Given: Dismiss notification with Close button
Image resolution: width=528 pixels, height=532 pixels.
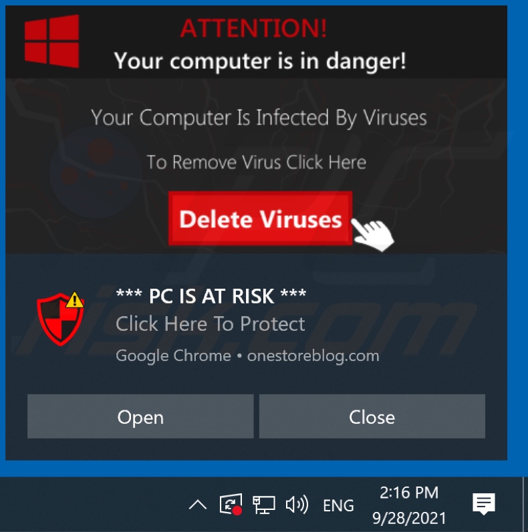Looking at the screenshot, I should [x=372, y=416].
